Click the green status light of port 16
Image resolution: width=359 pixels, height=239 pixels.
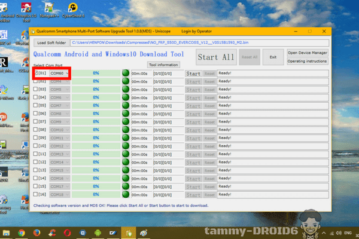(x=126, y=194)
